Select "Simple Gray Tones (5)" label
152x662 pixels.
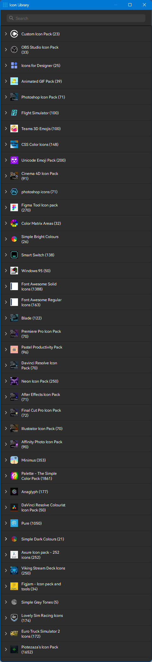(x=40, y=602)
